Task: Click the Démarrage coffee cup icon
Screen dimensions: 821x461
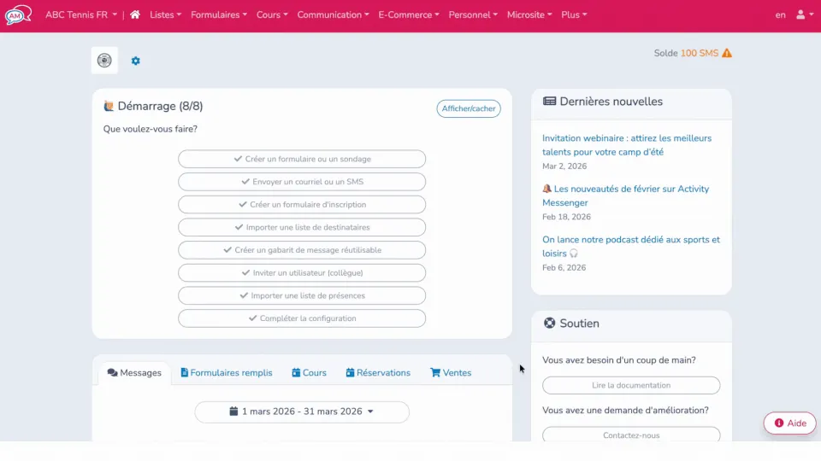Action: coord(109,106)
